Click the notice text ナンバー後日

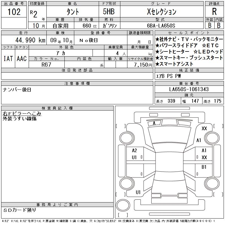click(x=17, y=90)
